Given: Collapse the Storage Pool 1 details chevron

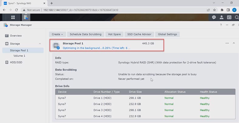Looking at the screenshot, I should tap(234, 43).
